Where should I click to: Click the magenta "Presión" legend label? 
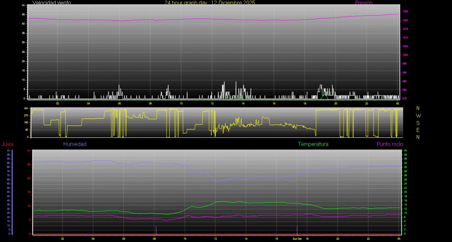[x=364, y=3]
